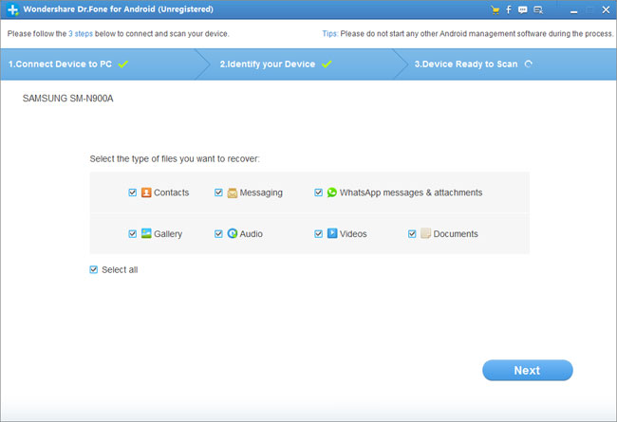Image resolution: width=617 pixels, height=422 pixels.
Task: Click the feedback speech bubble icon
Action: [523, 10]
